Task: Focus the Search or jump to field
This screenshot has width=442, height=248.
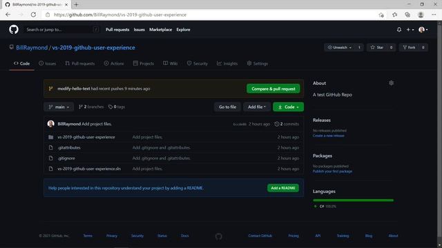Action: pyautogui.click(x=62, y=30)
